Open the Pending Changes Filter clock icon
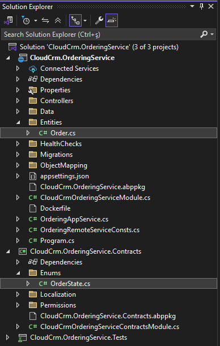220x346 pixels. [x=26, y=20]
